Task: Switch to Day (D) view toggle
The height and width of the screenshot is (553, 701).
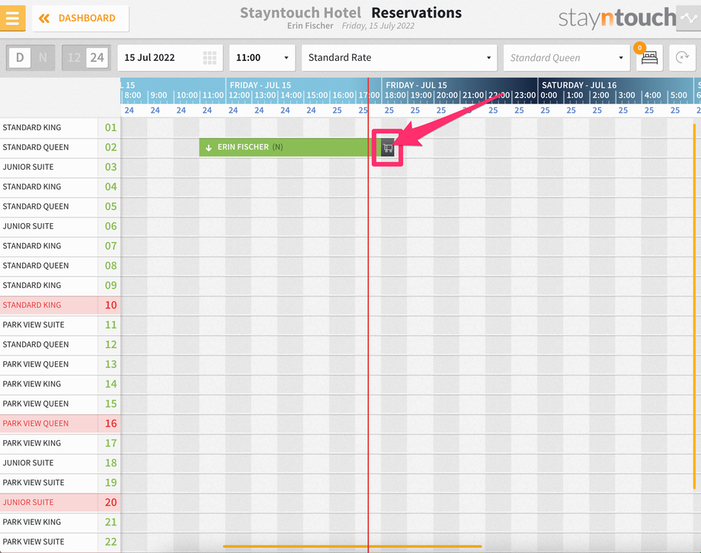Action: coord(20,58)
